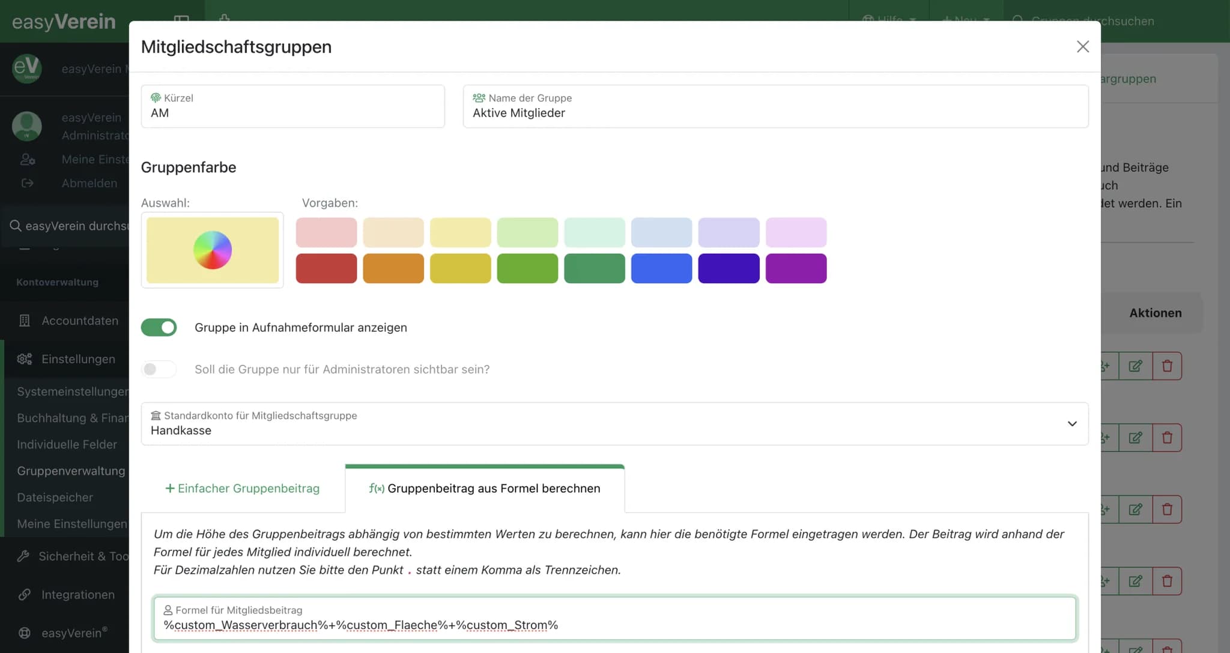
Task: Click the Sicherheit wrench icon
Action: click(x=23, y=556)
